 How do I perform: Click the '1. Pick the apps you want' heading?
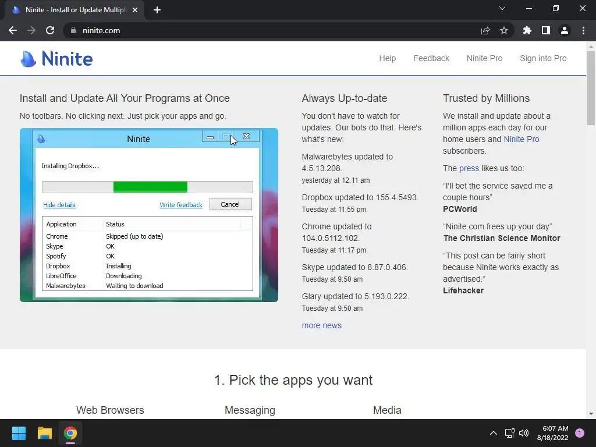coord(293,380)
